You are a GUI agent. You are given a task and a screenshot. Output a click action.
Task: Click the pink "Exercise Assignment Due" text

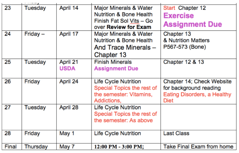click(193, 20)
